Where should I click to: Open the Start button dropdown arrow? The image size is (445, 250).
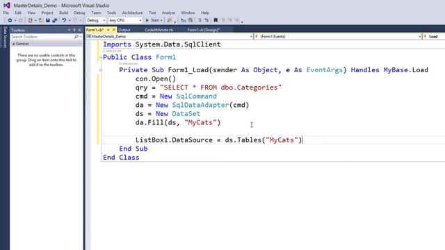pyautogui.click(x=161, y=20)
